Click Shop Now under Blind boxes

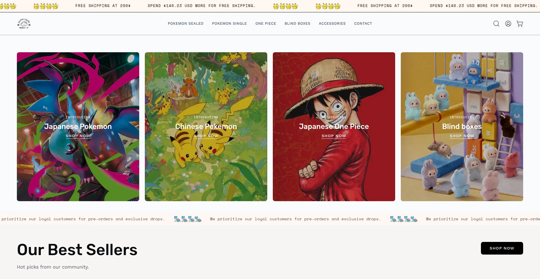pyautogui.click(x=462, y=136)
